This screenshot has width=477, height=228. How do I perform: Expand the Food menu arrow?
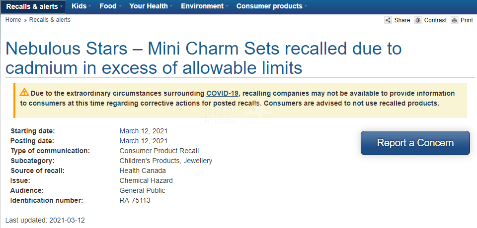120,6
